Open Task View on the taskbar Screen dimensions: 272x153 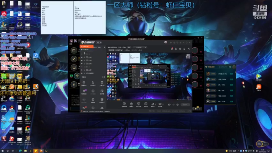pos(13,151)
